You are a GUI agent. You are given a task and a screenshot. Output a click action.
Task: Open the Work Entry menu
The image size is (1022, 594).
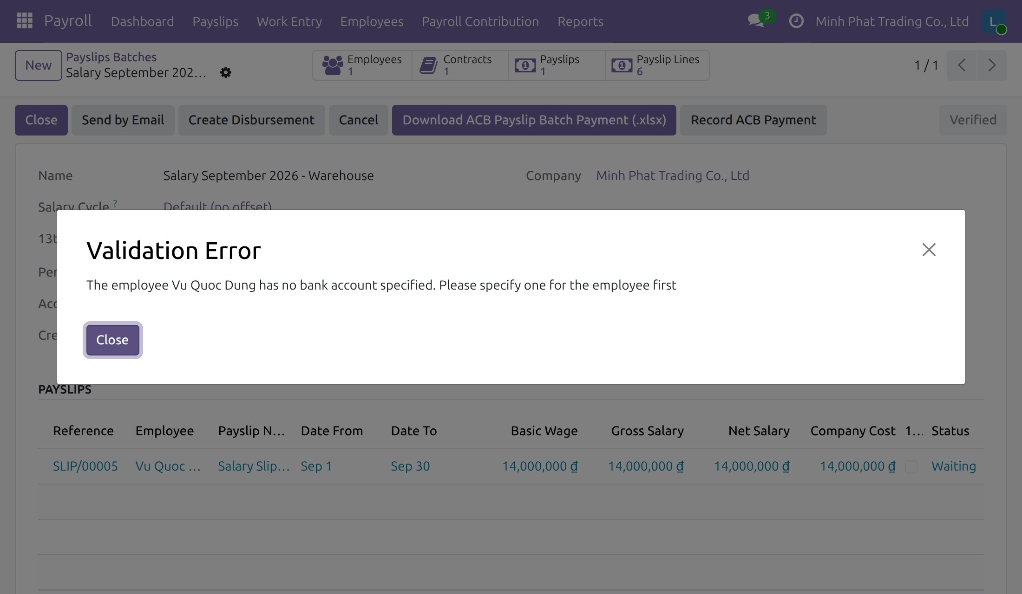tap(289, 21)
